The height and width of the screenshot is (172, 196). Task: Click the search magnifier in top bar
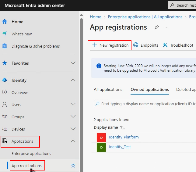(x=172, y=5)
